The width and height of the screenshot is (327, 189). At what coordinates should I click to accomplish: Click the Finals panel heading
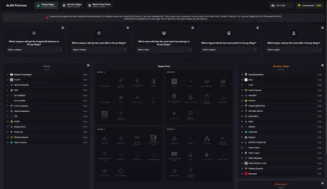point(47,66)
